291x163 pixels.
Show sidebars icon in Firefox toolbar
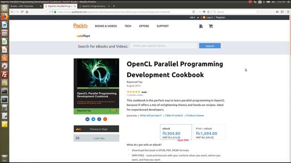point(282,12)
